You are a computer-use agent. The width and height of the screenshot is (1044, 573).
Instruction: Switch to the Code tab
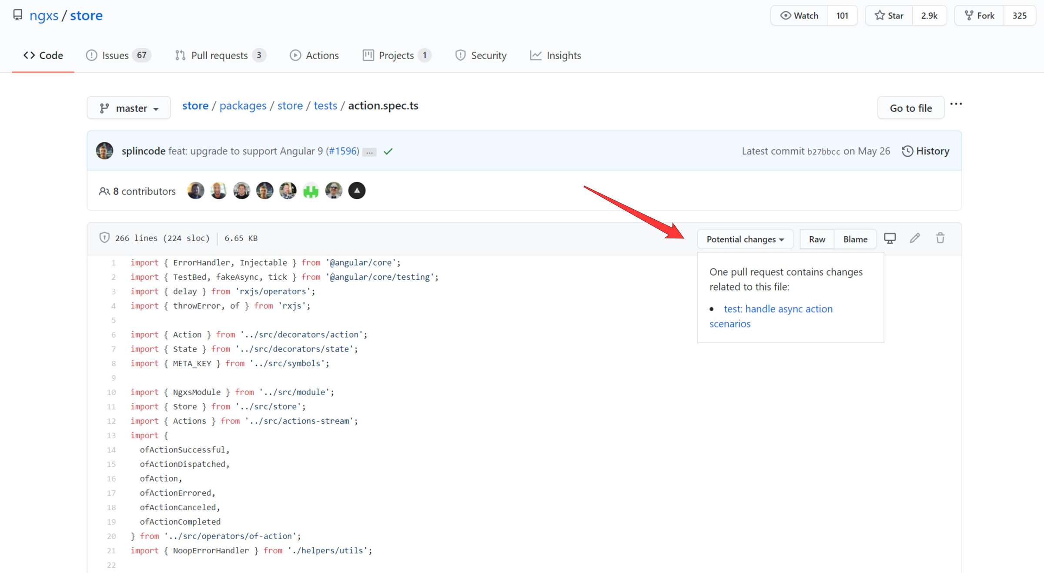43,55
